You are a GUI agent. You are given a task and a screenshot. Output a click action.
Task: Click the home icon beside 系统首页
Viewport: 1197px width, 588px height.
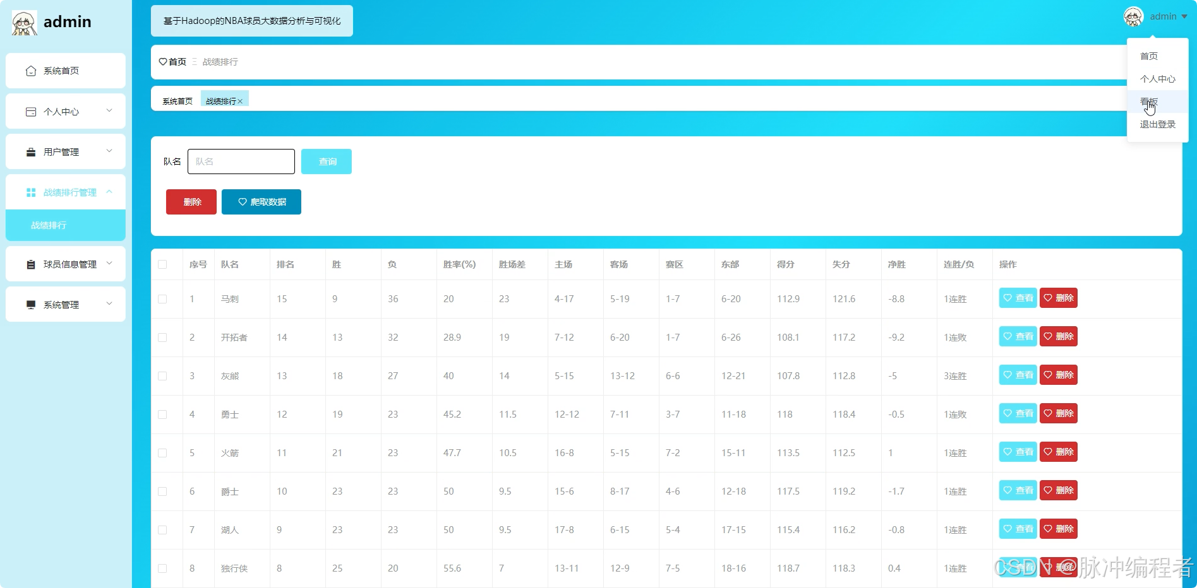tap(30, 71)
